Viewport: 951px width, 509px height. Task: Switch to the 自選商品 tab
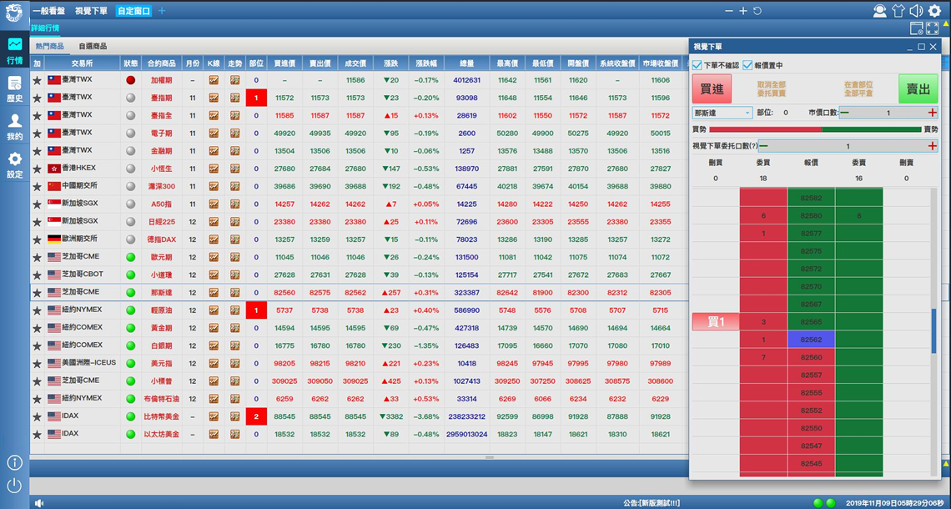(93, 47)
